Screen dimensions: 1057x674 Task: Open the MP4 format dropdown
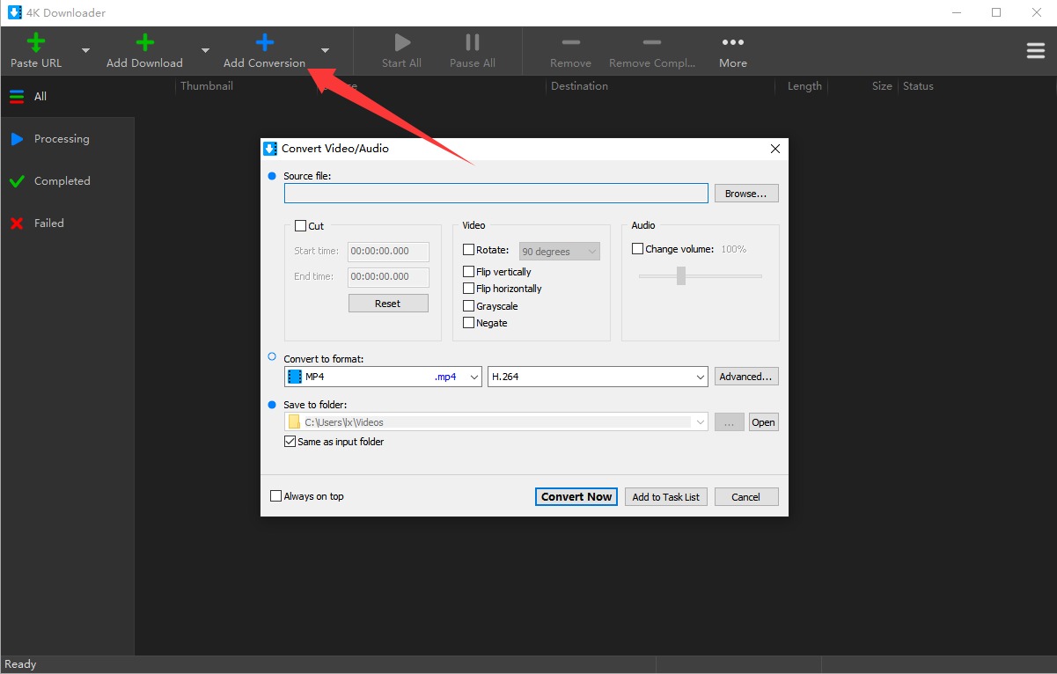coord(384,377)
